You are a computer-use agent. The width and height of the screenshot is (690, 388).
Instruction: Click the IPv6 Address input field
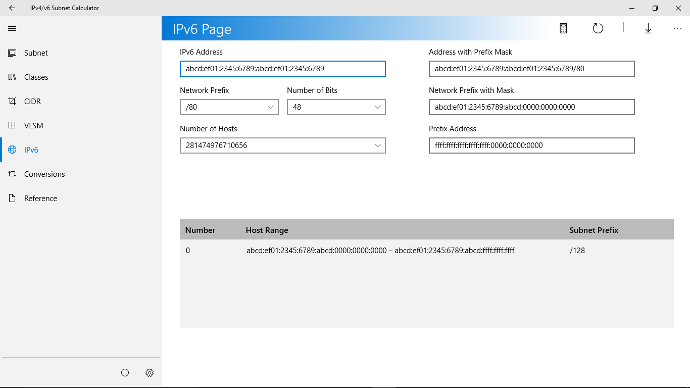pos(283,69)
